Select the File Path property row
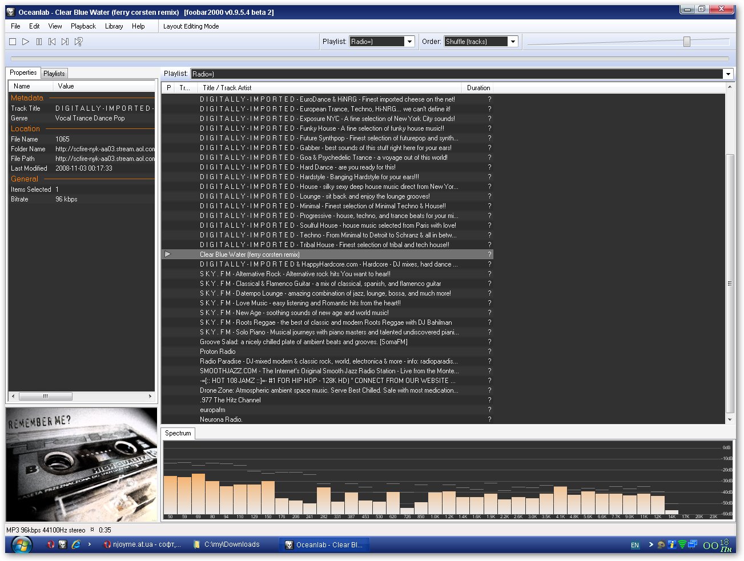This screenshot has height=561, width=744. click(x=82, y=159)
